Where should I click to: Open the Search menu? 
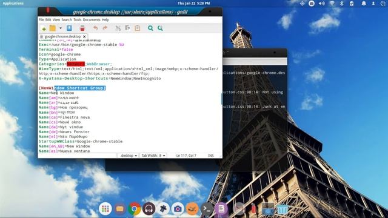[x=67, y=19]
